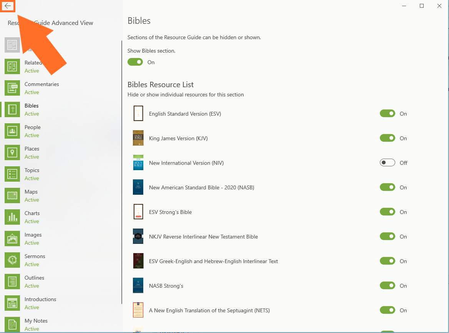Screen dimensions: 449x333
Task: Select the Images picture icon
Action: (x=12, y=239)
